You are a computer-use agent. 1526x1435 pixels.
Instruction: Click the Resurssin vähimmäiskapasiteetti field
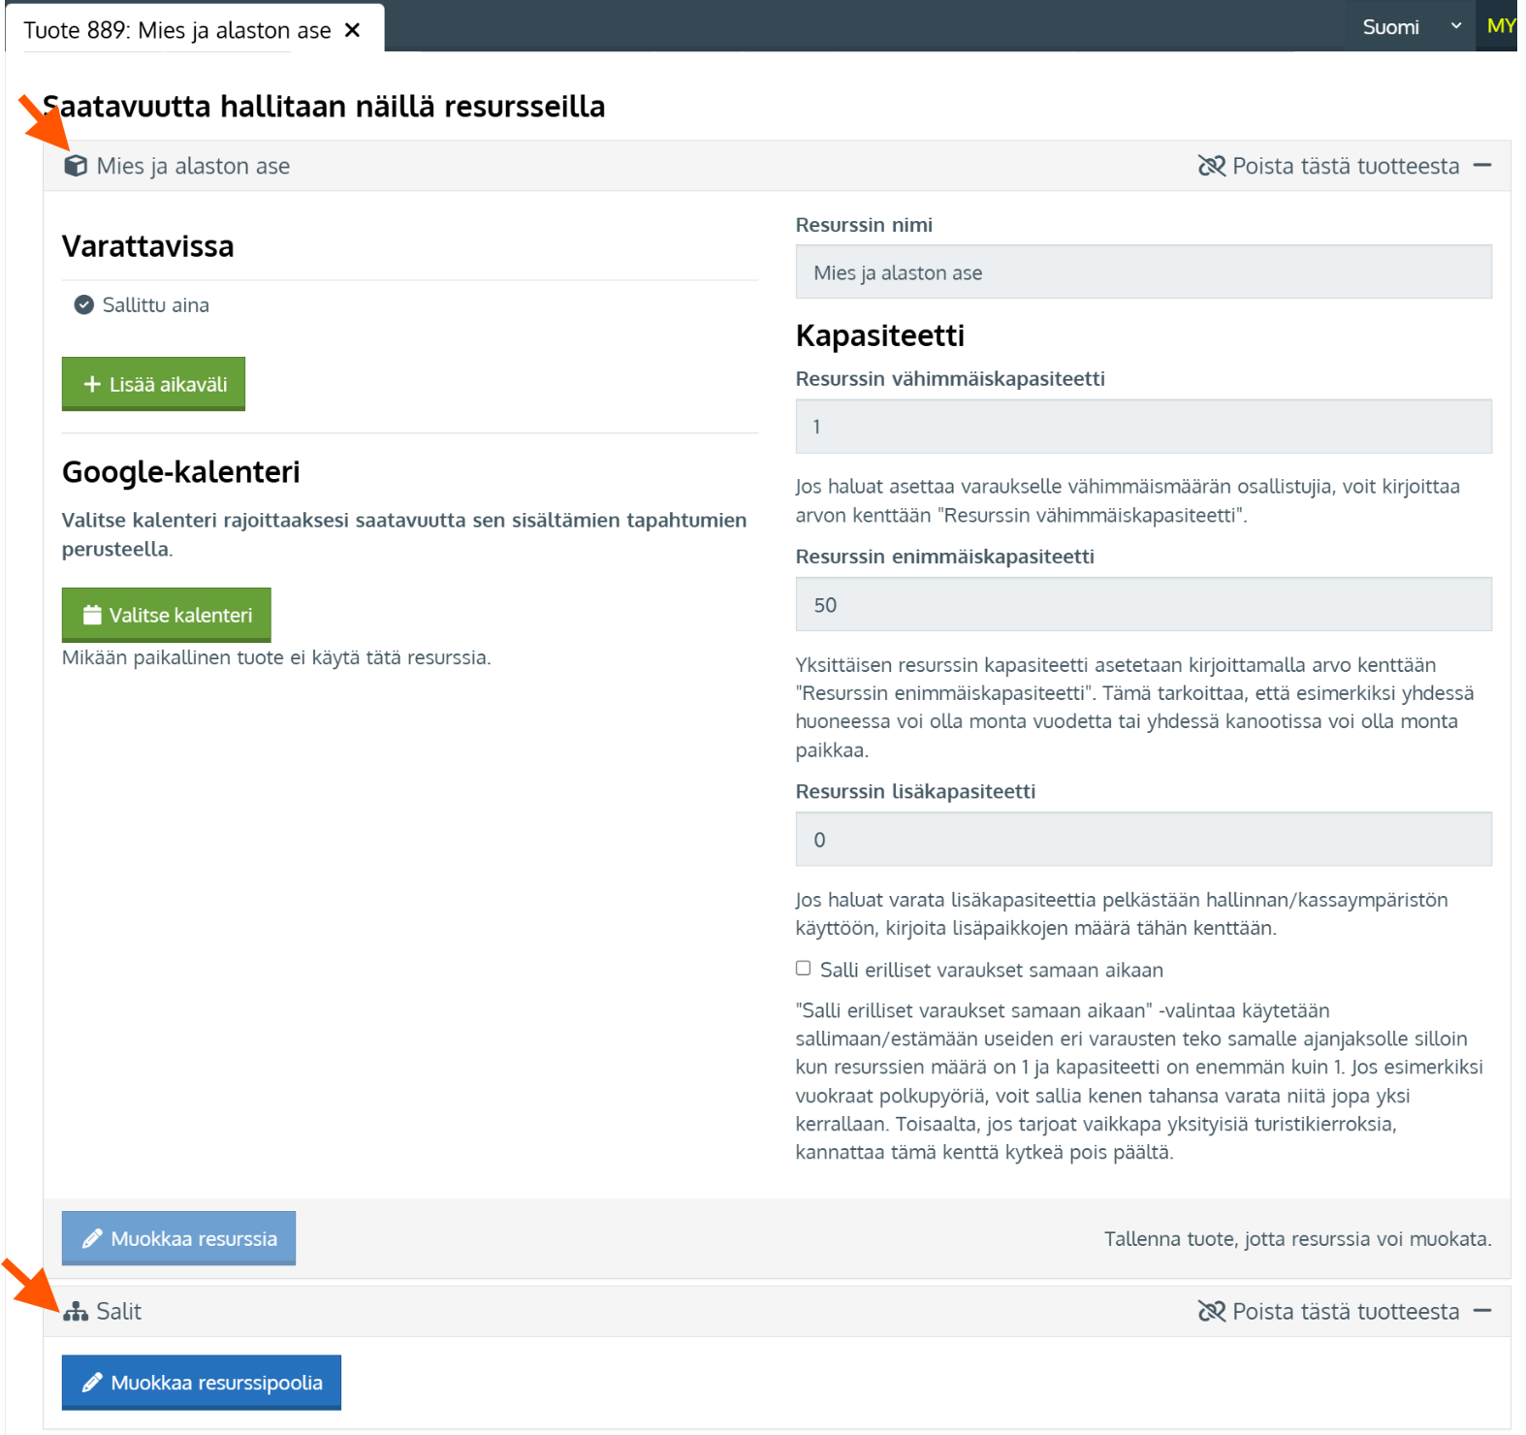coord(1143,427)
